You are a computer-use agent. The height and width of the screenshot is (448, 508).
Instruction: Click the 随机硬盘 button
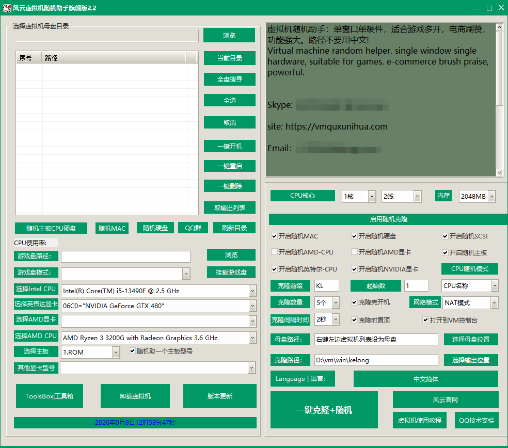tap(155, 228)
